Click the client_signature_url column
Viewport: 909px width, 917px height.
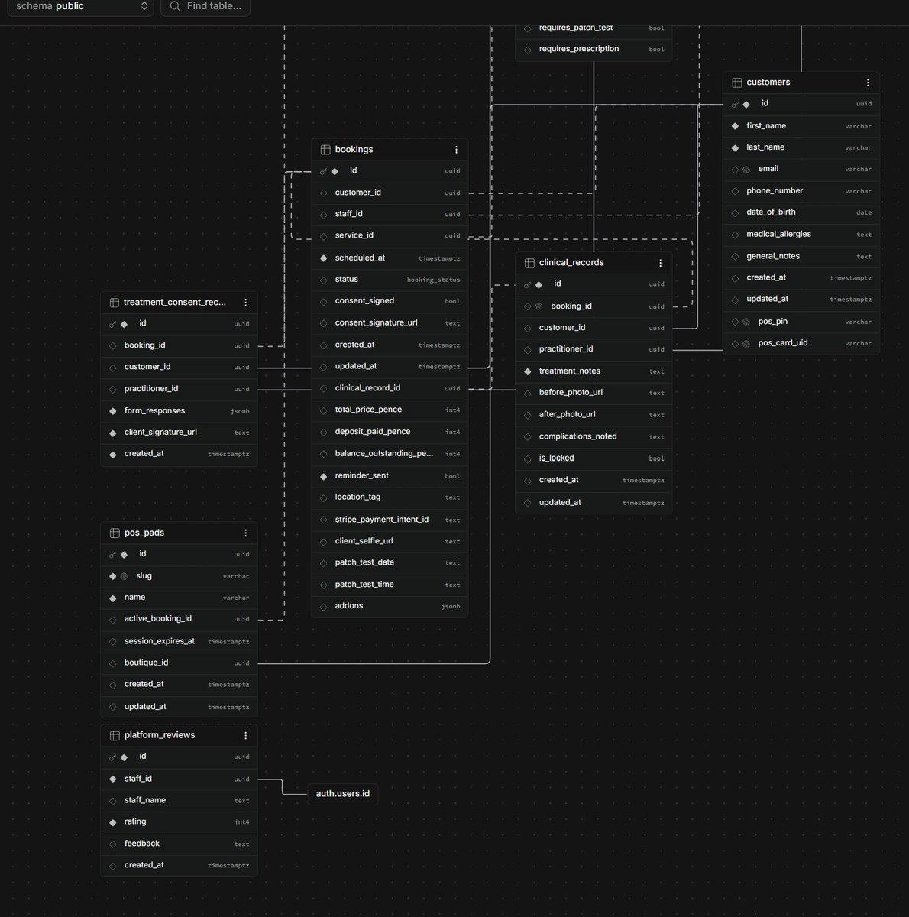pos(179,433)
